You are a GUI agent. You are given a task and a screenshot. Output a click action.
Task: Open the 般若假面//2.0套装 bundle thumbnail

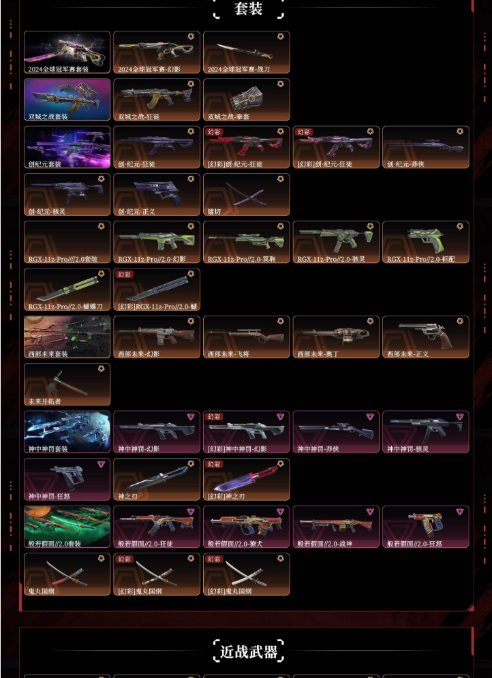pyautogui.click(x=67, y=527)
